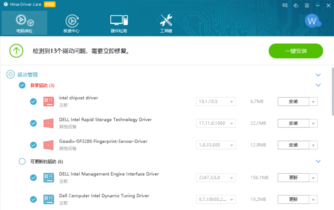Click the 可更新的驱动 (6) label
The image size is (334, 210).
coord(47,162)
